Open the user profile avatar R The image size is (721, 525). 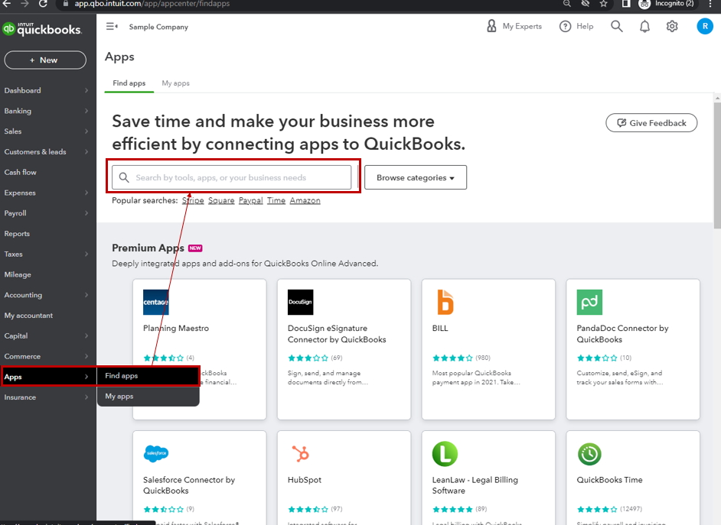tap(705, 26)
